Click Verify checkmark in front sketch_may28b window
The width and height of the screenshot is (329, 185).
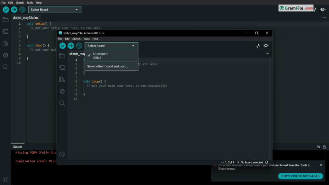tap(63, 46)
